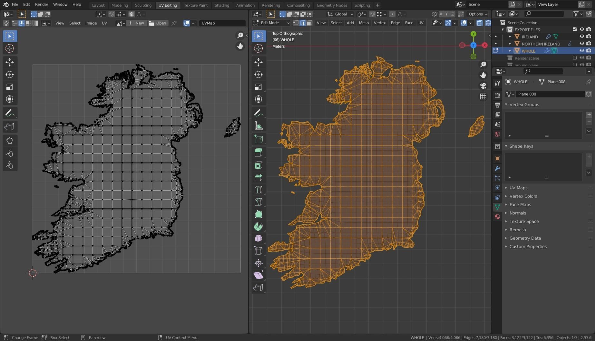595x341 pixels.
Task: Open the UV menu in UV editor
Action: [104, 23]
